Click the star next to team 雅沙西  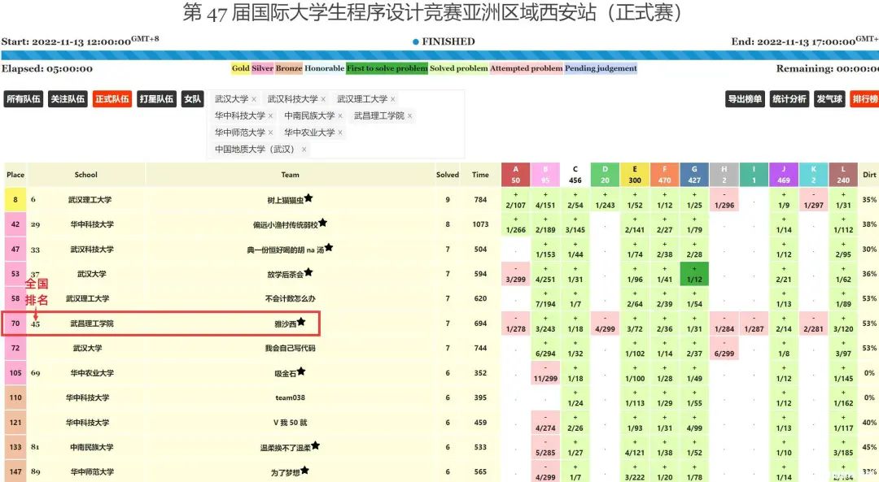[x=301, y=322]
